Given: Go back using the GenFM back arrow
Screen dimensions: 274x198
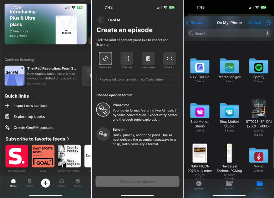Looking at the screenshot, I should [101, 20].
